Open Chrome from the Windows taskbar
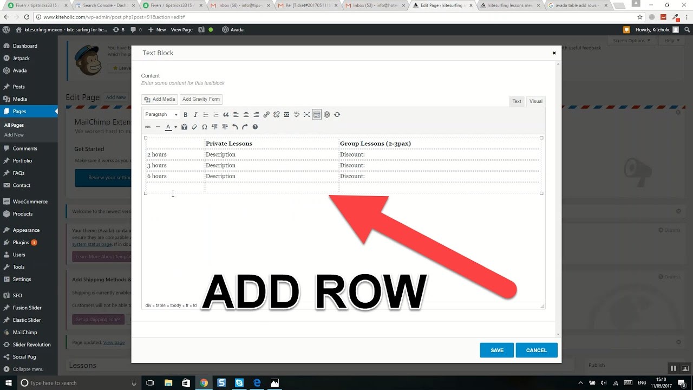693x390 pixels. [204, 383]
